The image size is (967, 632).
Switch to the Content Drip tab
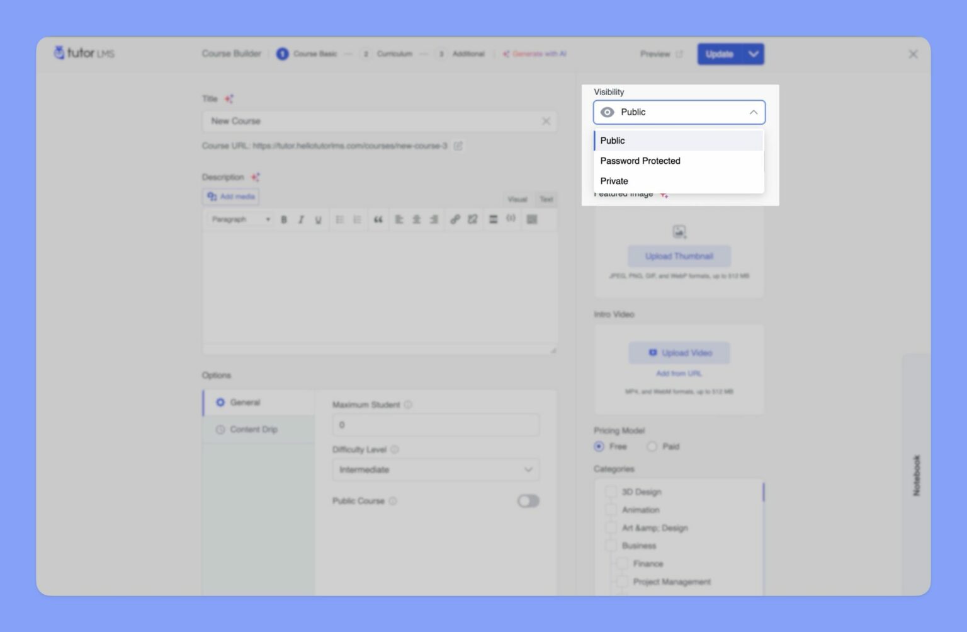point(253,430)
